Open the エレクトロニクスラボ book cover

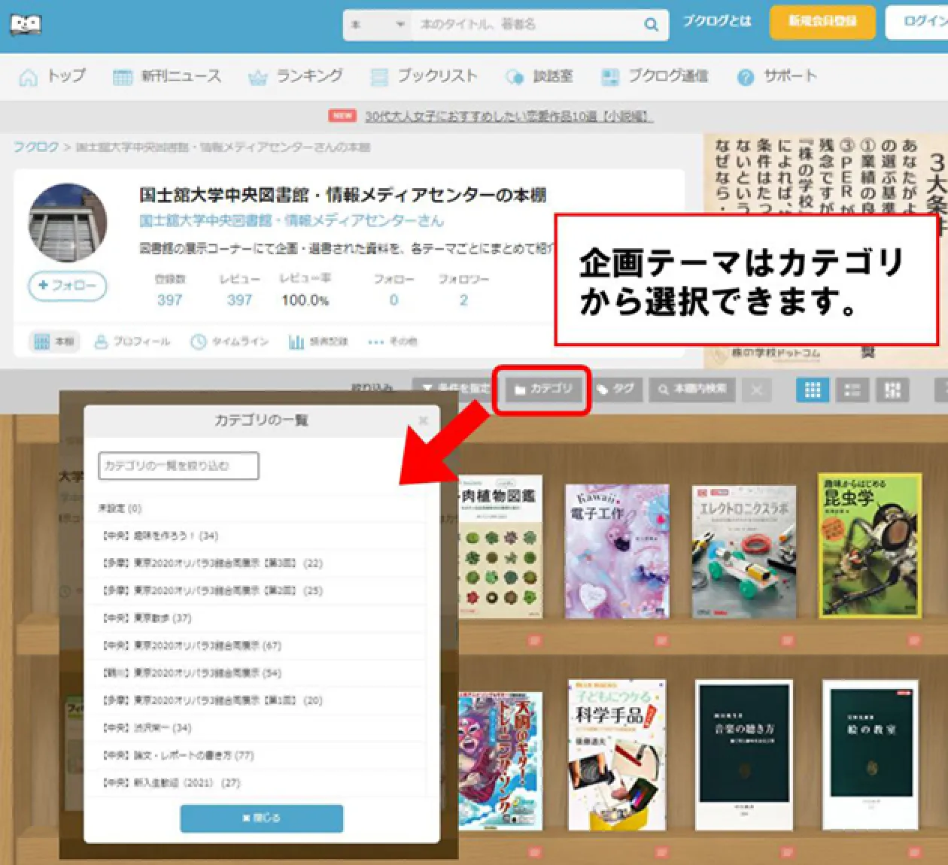744,553
